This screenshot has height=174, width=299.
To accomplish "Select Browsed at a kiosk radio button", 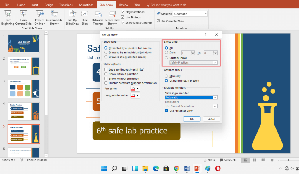I will 106,57.
